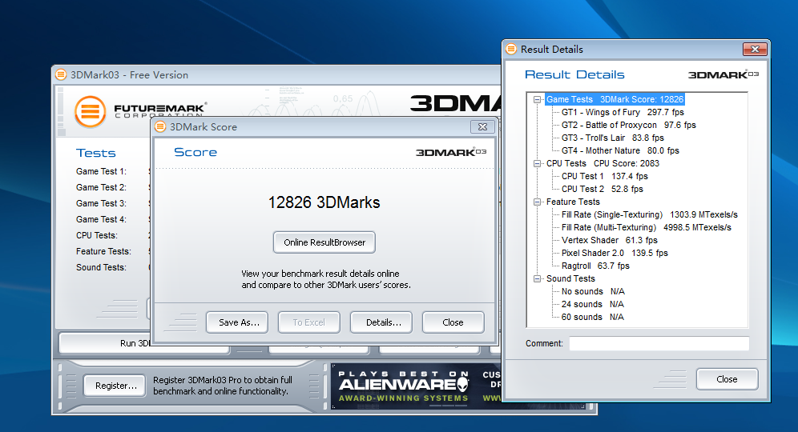Image resolution: width=798 pixels, height=432 pixels.
Task: Select Vertex Shader 61.3 fps row
Action: click(609, 240)
